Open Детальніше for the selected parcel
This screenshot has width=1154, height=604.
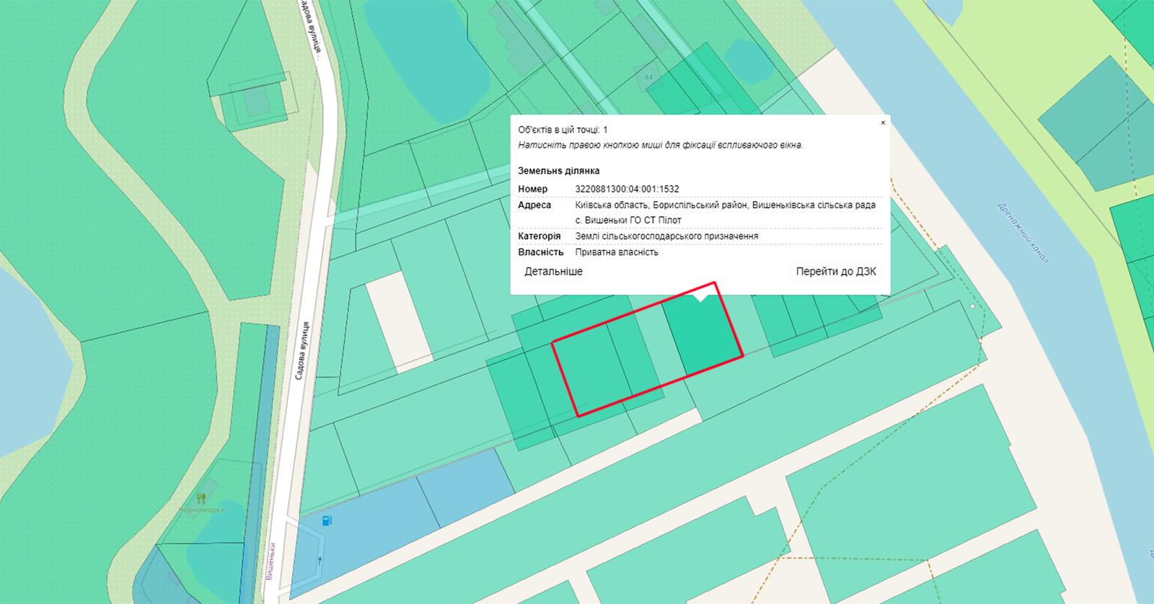point(553,272)
